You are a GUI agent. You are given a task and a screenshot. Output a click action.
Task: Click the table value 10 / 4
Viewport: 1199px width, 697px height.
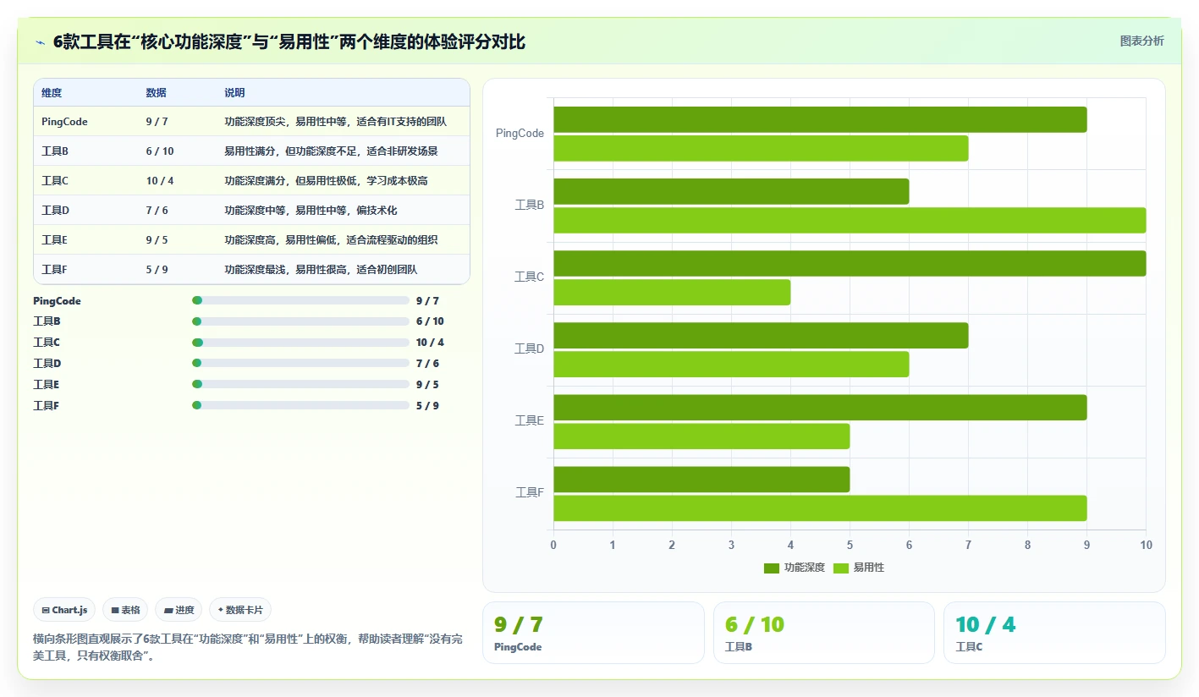(x=160, y=181)
